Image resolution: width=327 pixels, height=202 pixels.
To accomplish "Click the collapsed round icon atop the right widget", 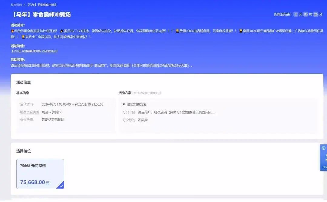I will pyautogui.click(x=323, y=148).
